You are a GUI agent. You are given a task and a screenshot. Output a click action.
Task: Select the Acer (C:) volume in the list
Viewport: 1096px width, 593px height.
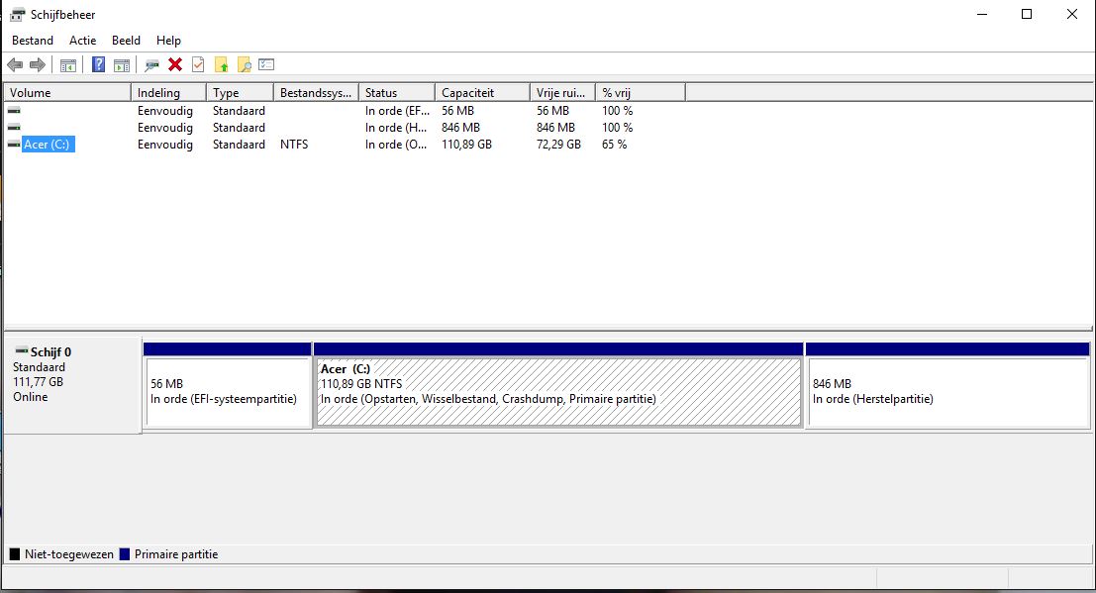click(x=47, y=145)
